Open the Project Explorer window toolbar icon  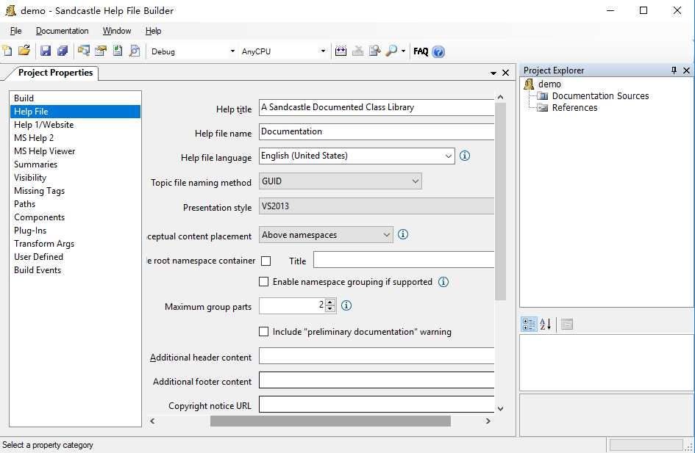coord(83,51)
